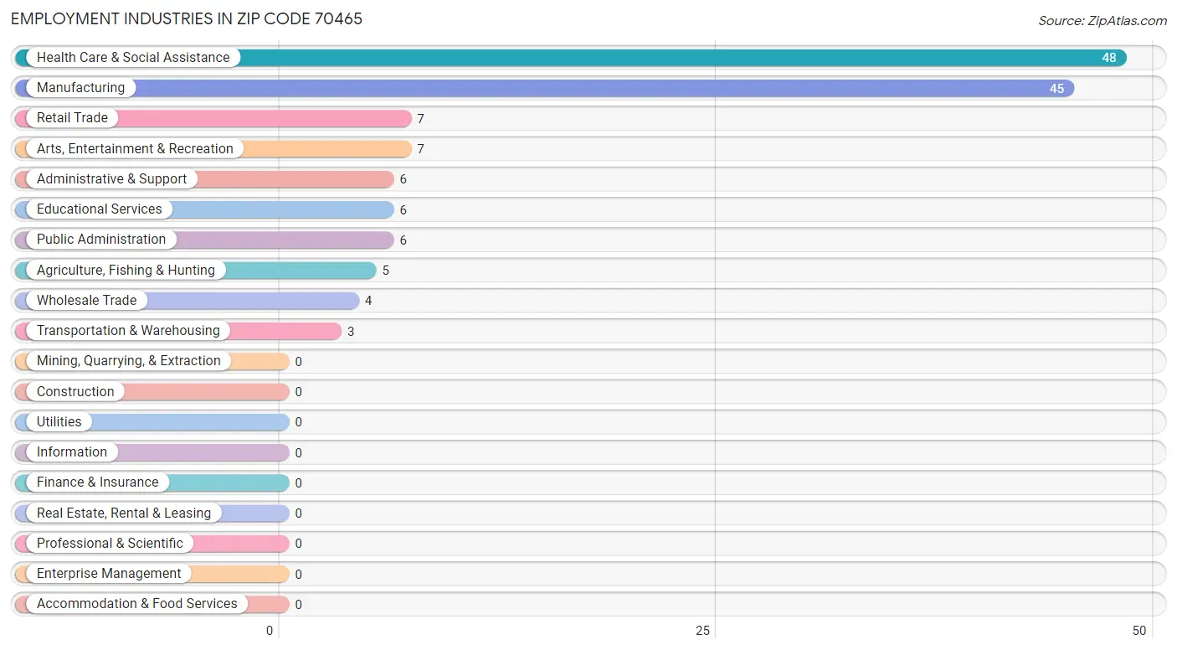This screenshot has width=1177, height=650.
Task: Click the value 6 beside Public Administration bar
Action: [x=403, y=240]
